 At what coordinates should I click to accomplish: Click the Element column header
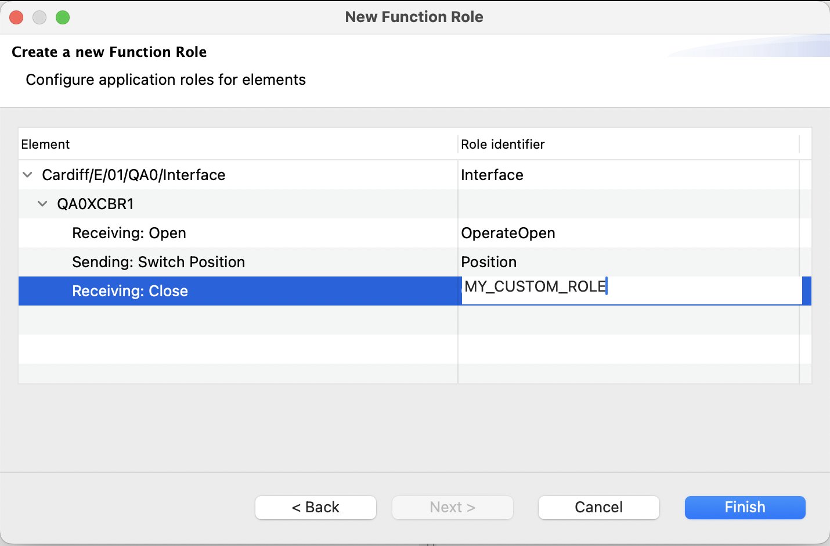[45, 144]
